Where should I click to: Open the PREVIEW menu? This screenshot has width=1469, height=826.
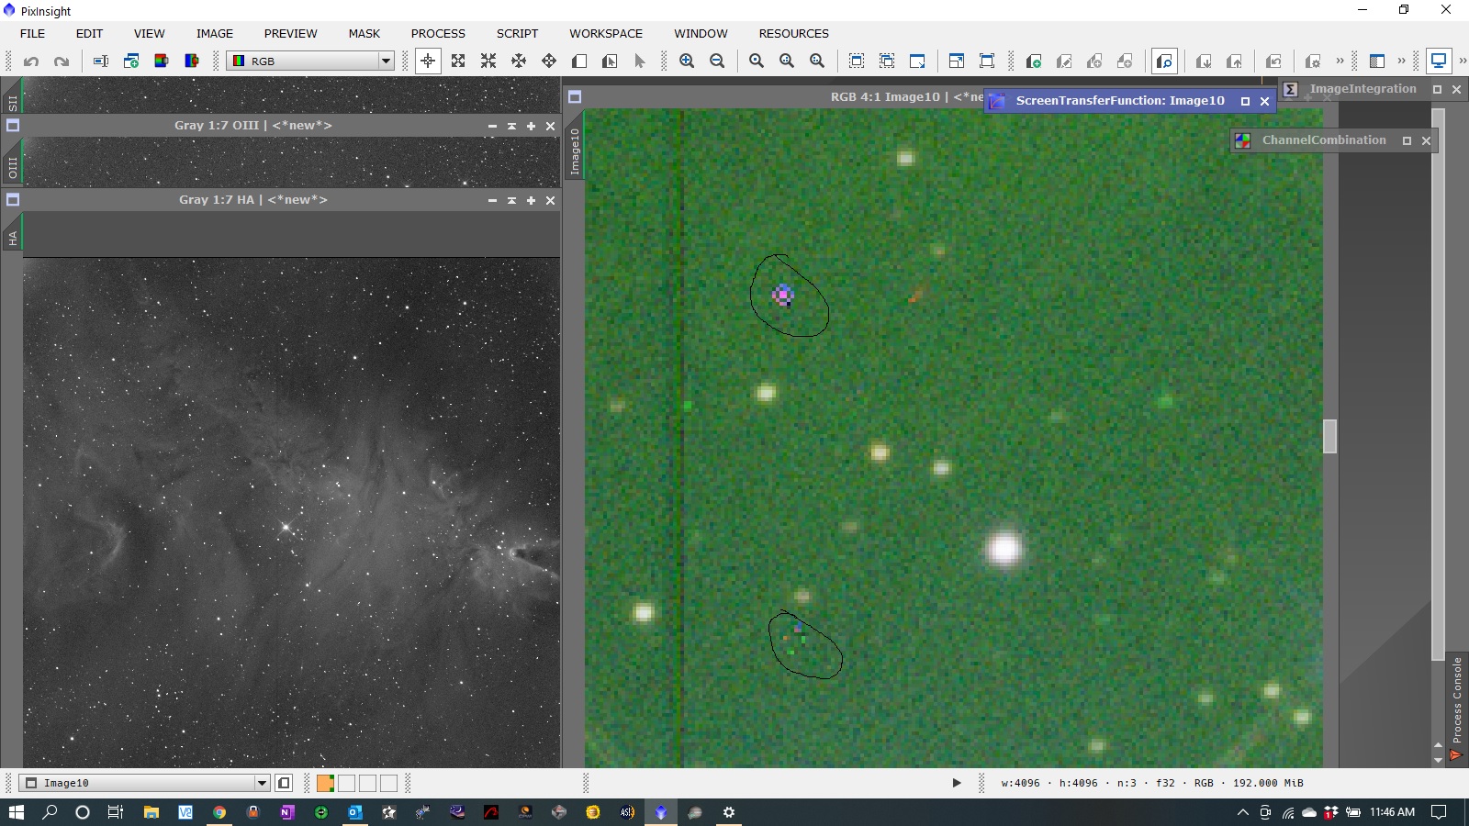click(290, 33)
